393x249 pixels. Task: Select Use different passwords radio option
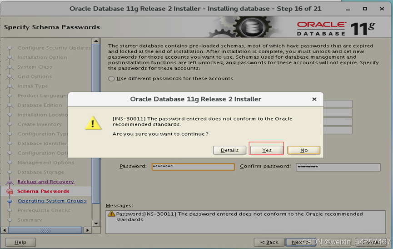pos(111,79)
